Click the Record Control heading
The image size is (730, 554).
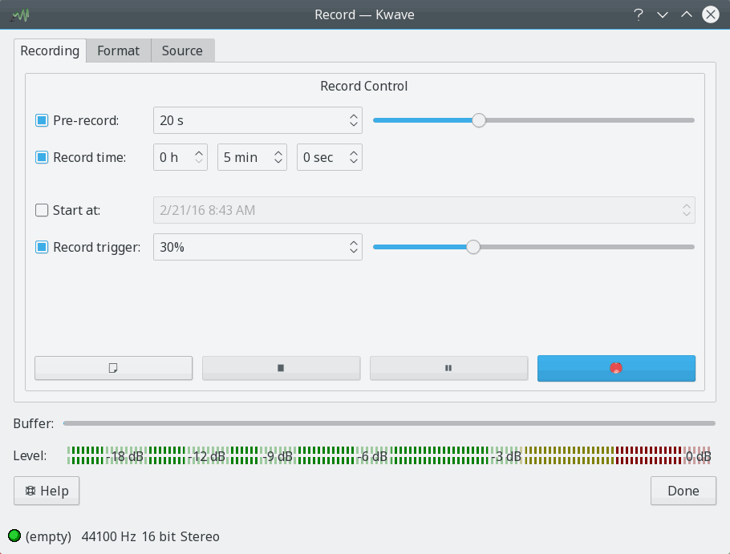[x=364, y=86]
